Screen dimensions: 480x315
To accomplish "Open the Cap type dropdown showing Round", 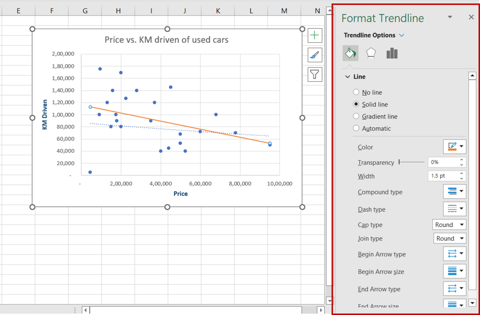I will coord(449,224).
